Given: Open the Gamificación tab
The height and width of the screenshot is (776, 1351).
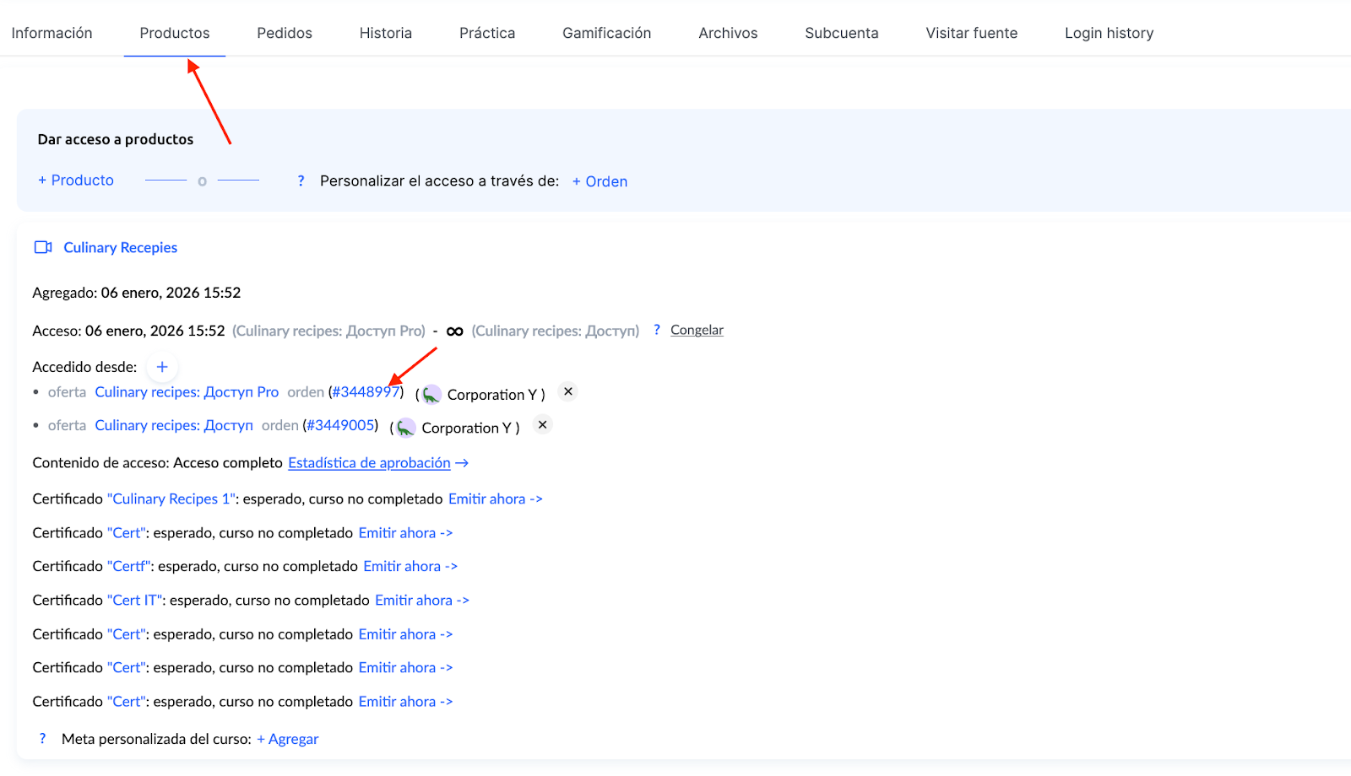Looking at the screenshot, I should tap(606, 33).
